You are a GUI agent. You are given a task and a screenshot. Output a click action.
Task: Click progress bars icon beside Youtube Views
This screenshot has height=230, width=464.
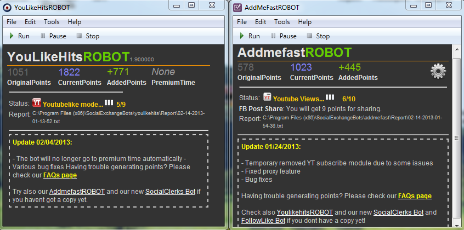tap(330, 97)
